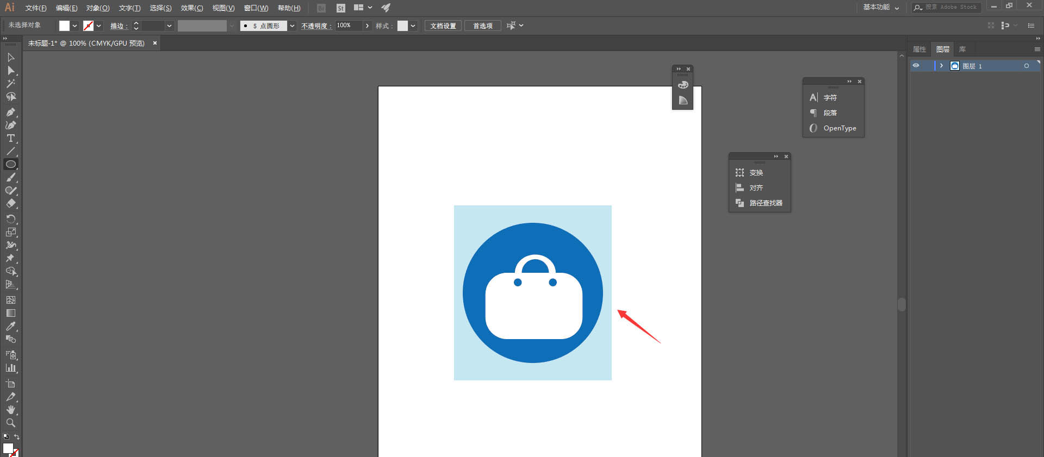Select the Ellipse tool
The image size is (1044, 457).
(10, 164)
